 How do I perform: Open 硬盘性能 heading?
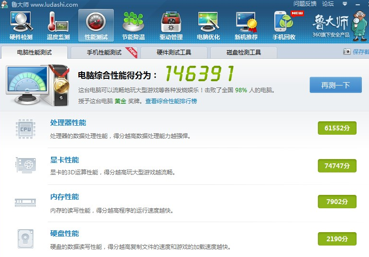pyautogui.click(x=65, y=234)
